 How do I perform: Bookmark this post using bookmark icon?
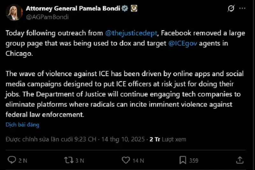tap(183, 160)
